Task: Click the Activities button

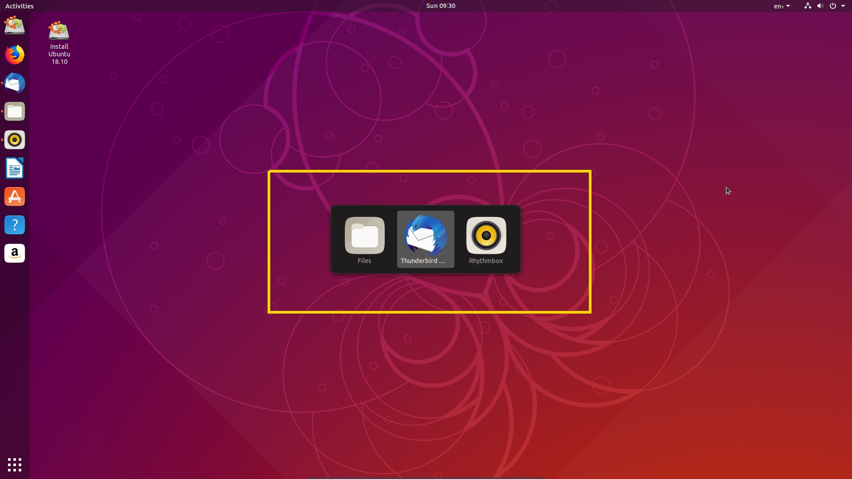Action: [x=19, y=6]
